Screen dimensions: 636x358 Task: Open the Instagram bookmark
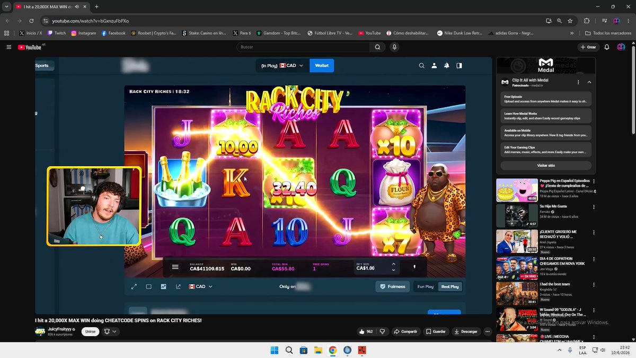(x=84, y=33)
